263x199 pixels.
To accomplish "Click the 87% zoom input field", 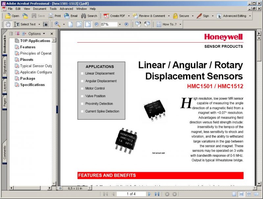I will [x=109, y=24].
